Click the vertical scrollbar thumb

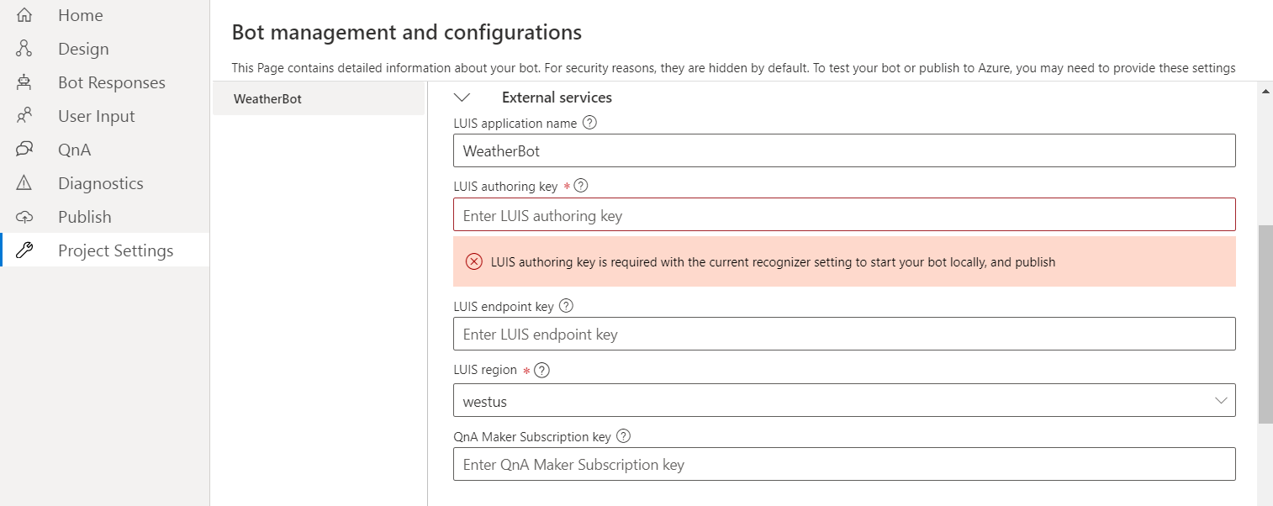pyautogui.click(x=1265, y=324)
